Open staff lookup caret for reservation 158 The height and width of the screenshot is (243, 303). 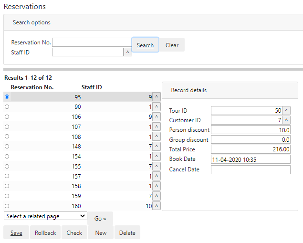[x=157, y=186]
